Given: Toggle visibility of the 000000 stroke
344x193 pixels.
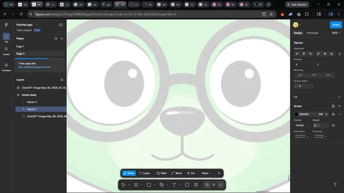Looking at the screenshot, I should (x=333, y=114).
